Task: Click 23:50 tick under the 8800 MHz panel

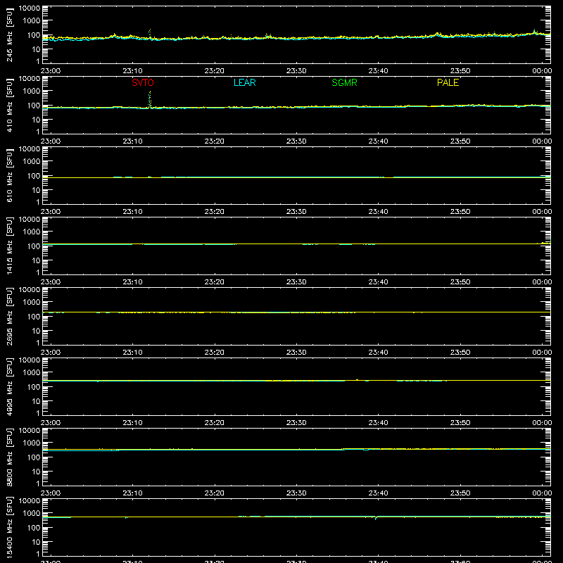Action: coord(460,493)
